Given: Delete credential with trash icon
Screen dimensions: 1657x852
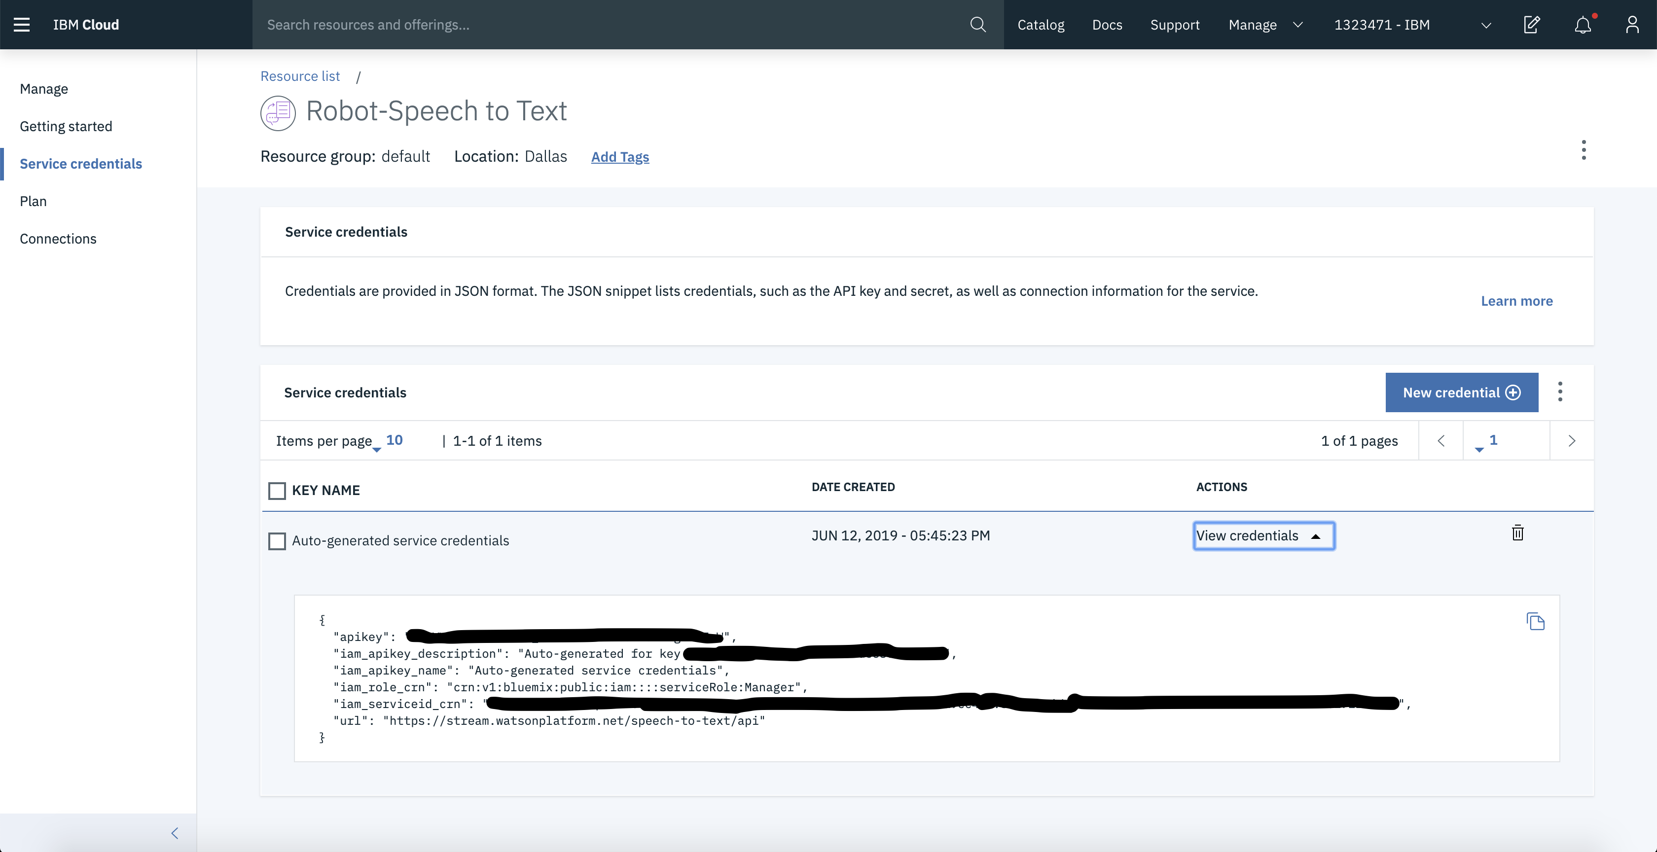Looking at the screenshot, I should tap(1517, 533).
